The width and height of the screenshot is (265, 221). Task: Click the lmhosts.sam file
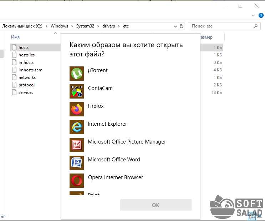[x=30, y=70]
